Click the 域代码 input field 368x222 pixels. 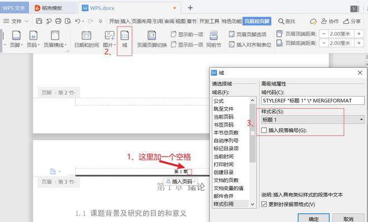click(313, 100)
